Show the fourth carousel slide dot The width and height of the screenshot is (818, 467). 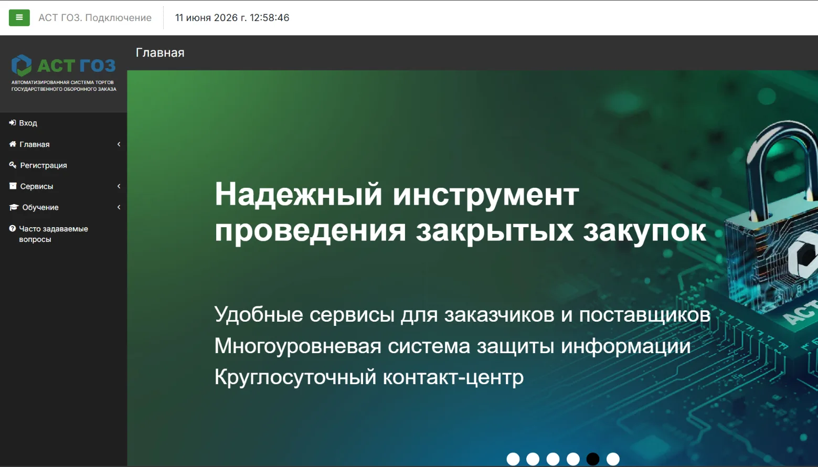[573, 459]
